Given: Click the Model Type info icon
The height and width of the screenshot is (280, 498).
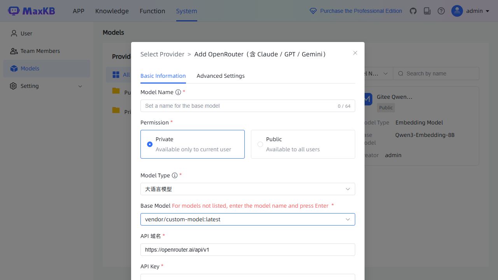Looking at the screenshot, I should point(175,175).
